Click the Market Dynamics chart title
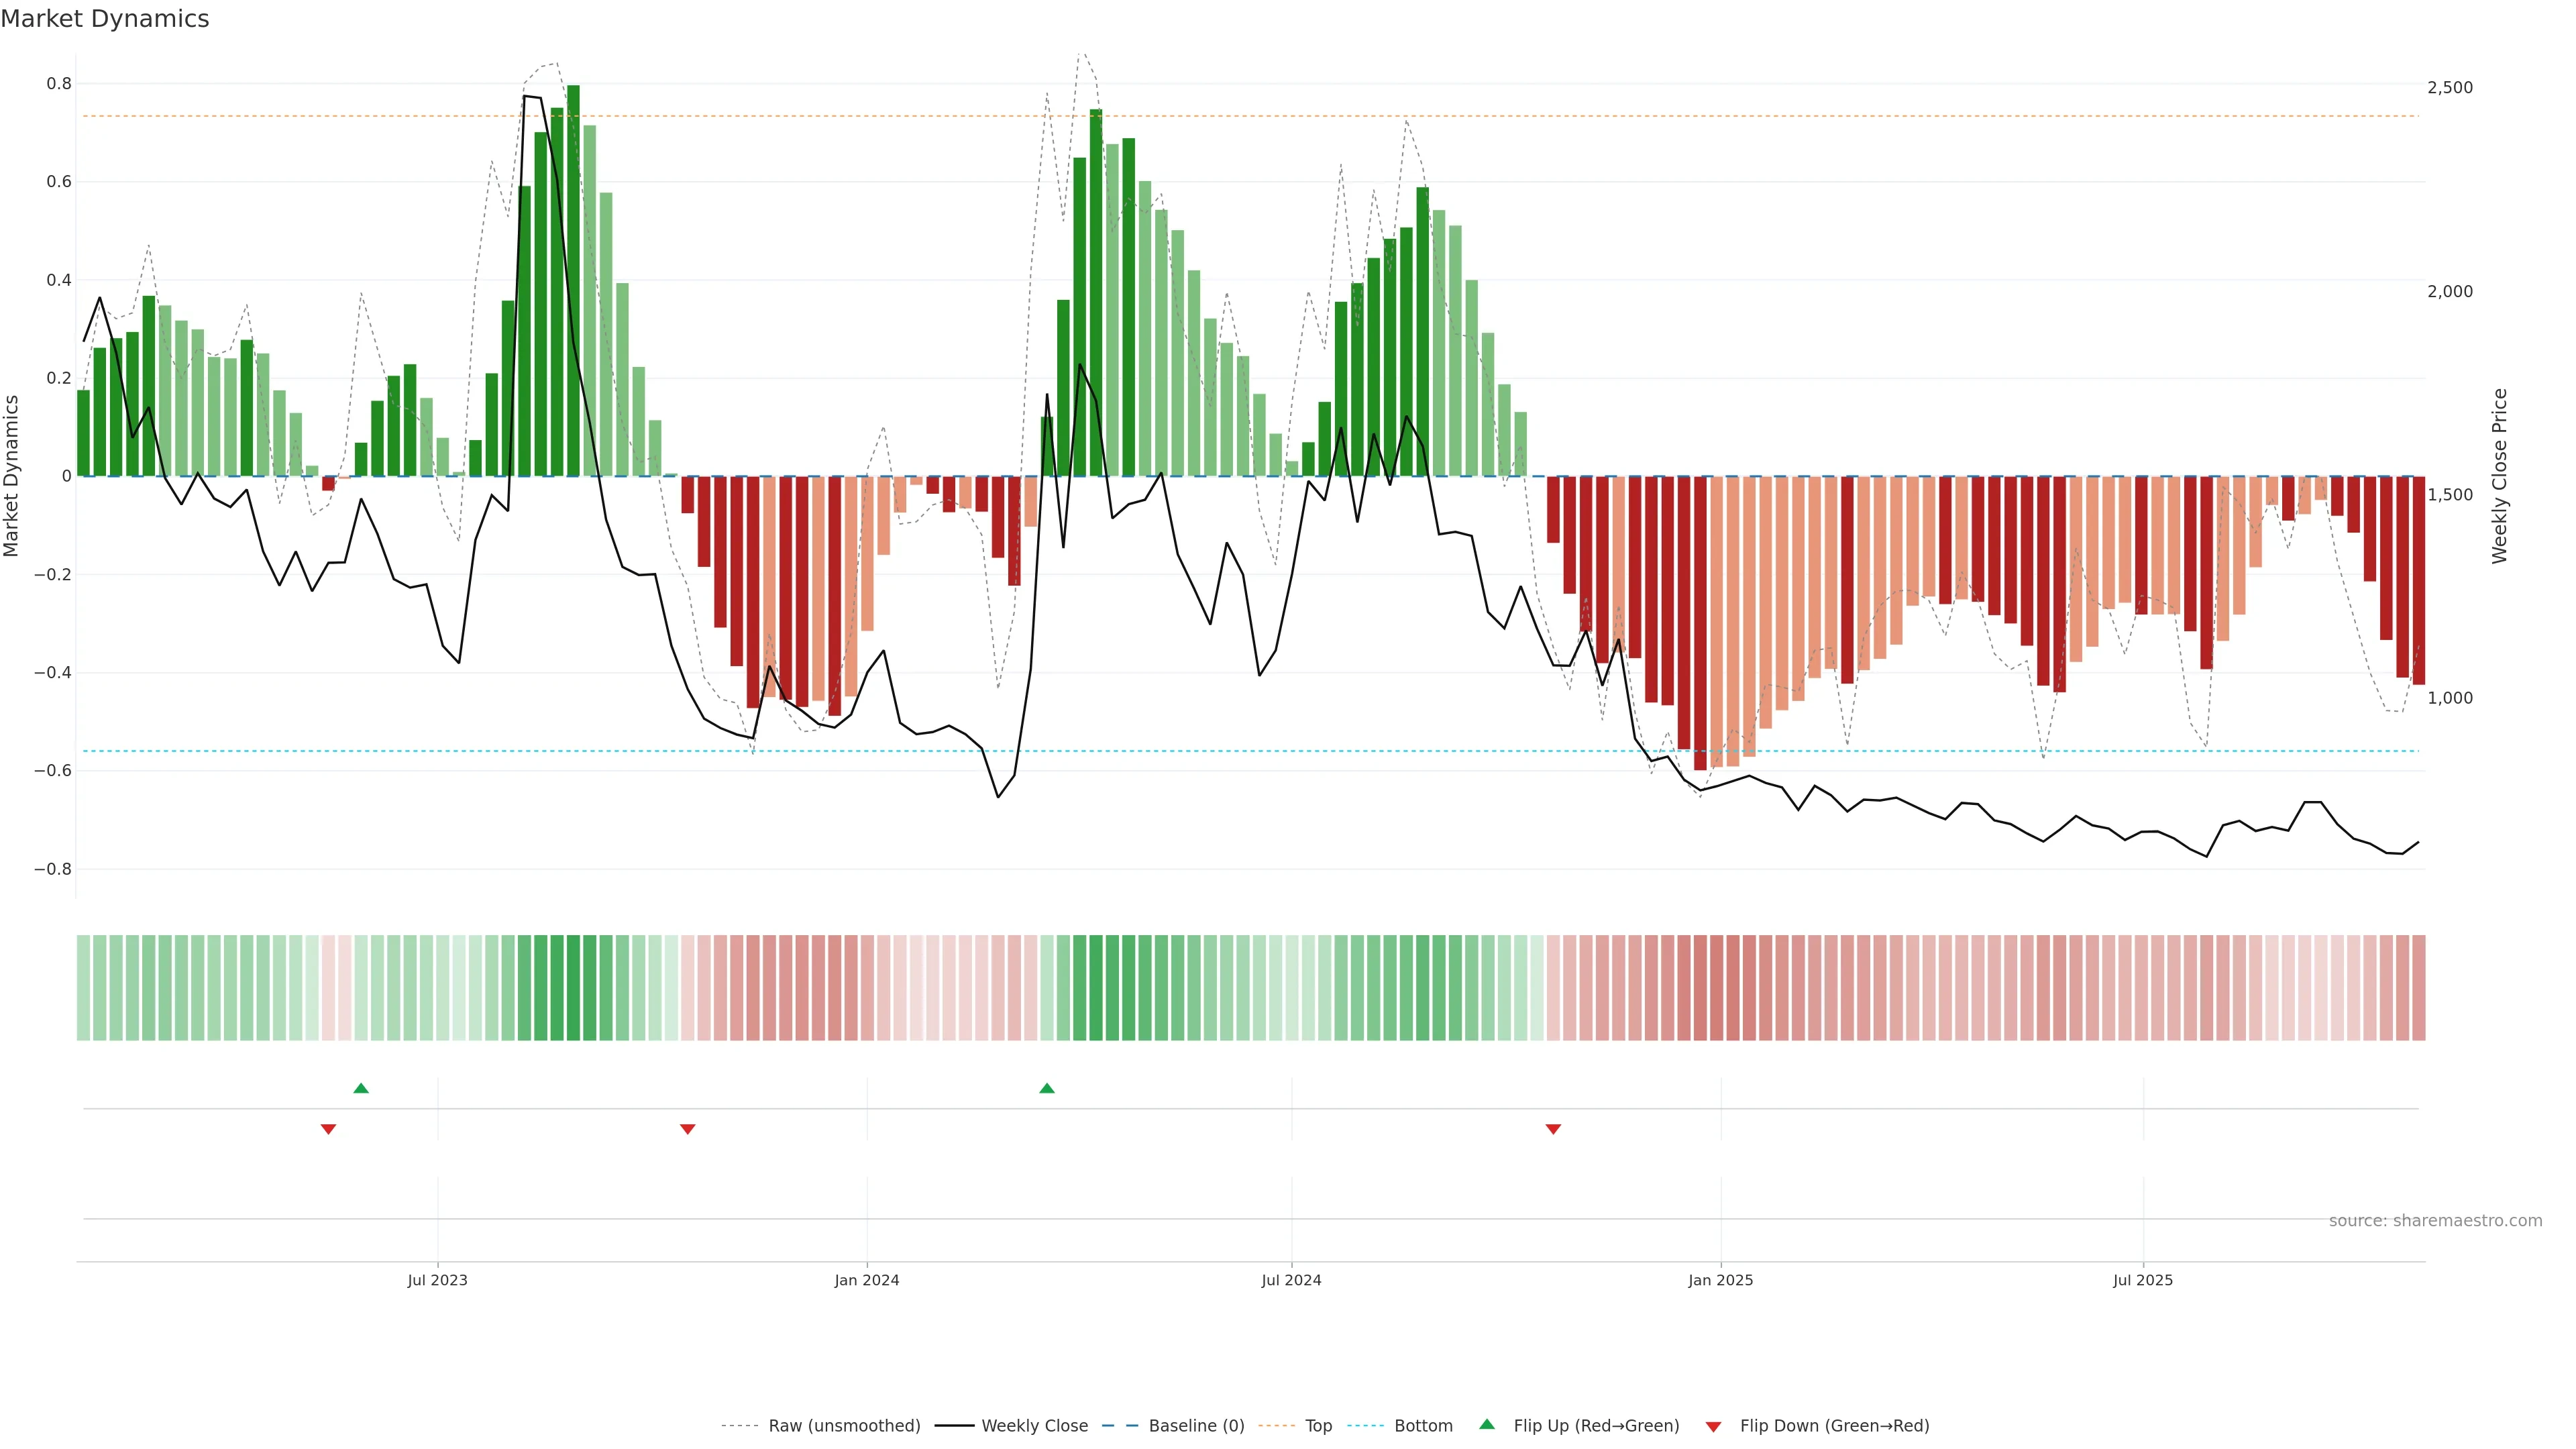Image resolution: width=2576 pixels, height=1449 pixels. 105,19
